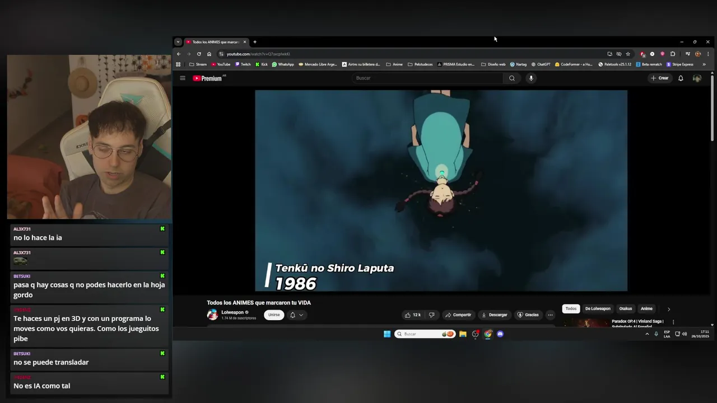Start voice search with the microphone

531,78
